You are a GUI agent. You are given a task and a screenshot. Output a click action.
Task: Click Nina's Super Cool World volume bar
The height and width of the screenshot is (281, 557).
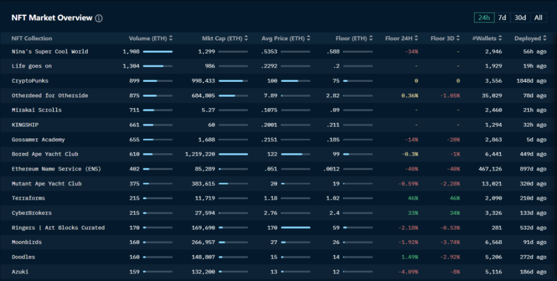pyautogui.click(x=158, y=52)
